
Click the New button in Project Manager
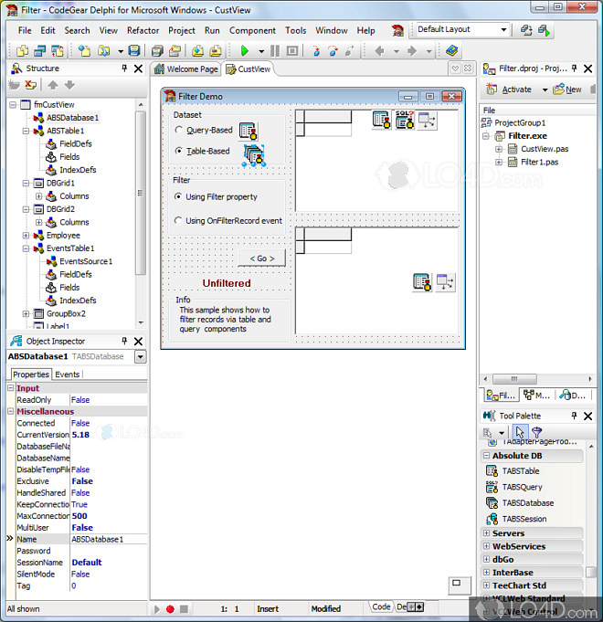pyautogui.click(x=567, y=90)
